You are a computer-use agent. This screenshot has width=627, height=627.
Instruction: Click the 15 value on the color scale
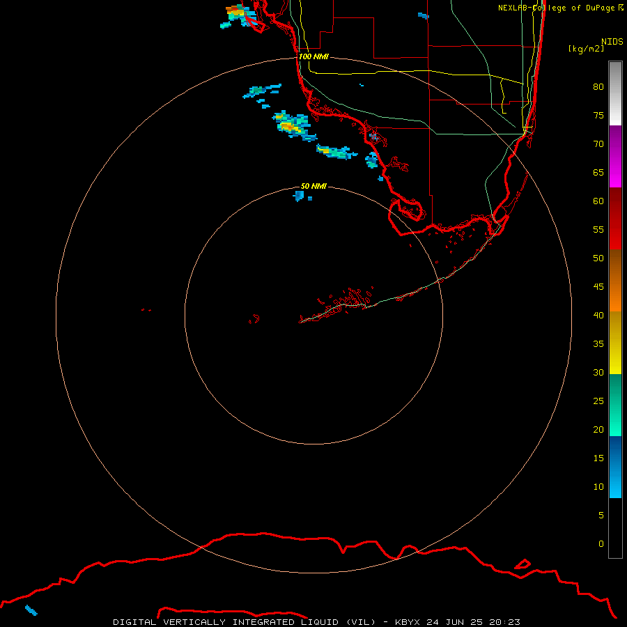coord(598,458)
